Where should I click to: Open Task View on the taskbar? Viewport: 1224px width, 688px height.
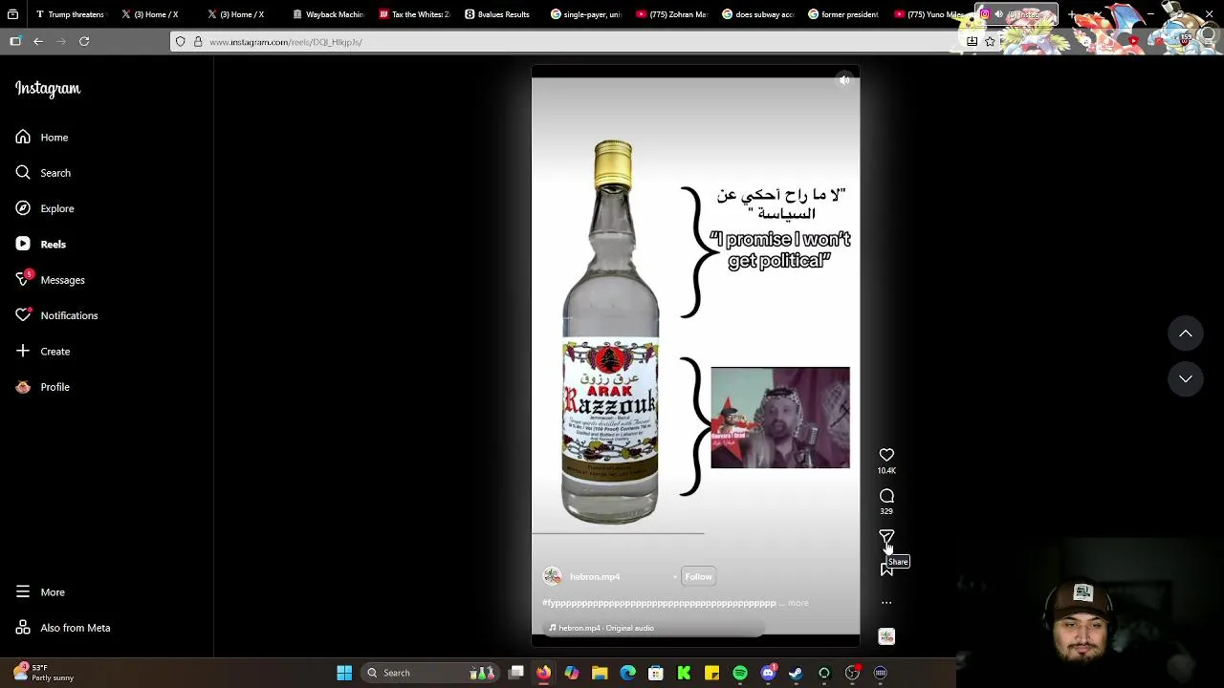tap(516, 673)
